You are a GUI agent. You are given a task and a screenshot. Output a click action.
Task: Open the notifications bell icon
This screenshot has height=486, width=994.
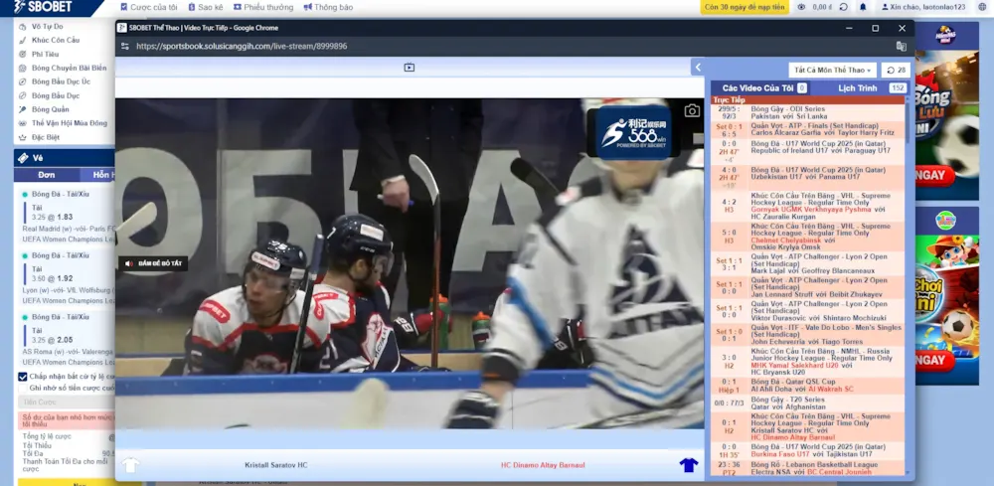click(863, 7)
